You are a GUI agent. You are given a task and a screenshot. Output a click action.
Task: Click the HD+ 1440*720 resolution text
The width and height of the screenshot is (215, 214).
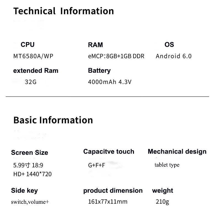33,174
